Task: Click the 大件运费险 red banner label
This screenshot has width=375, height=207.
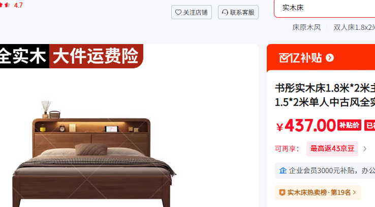Action: [96, 56]
